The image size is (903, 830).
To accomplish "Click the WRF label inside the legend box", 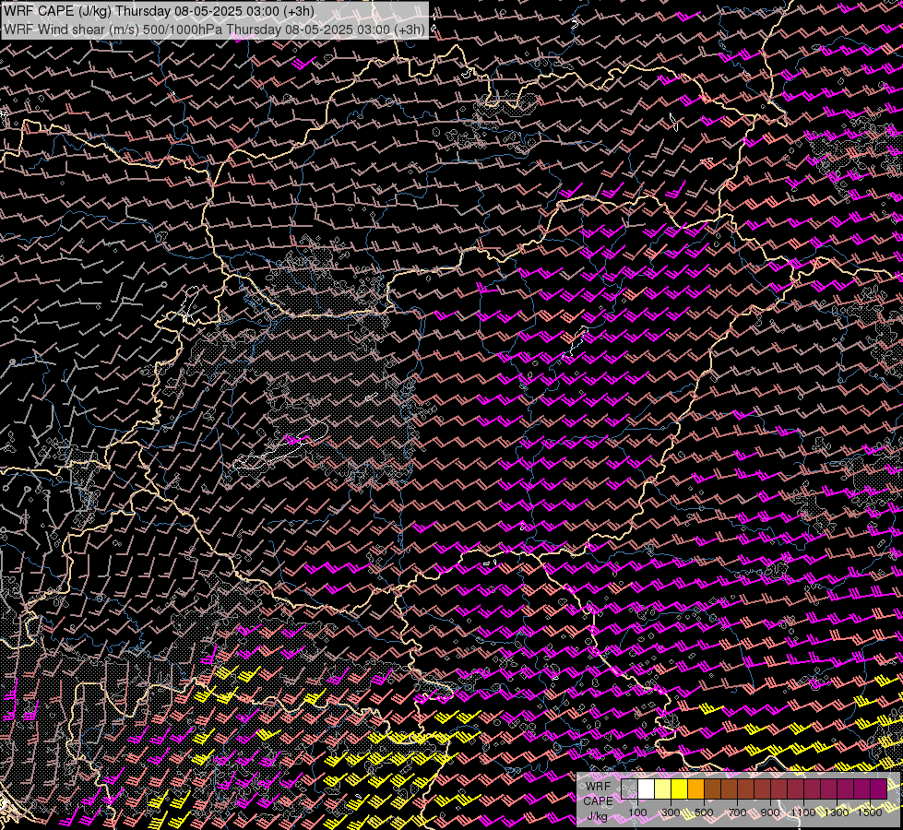I will tap(599, 787).
